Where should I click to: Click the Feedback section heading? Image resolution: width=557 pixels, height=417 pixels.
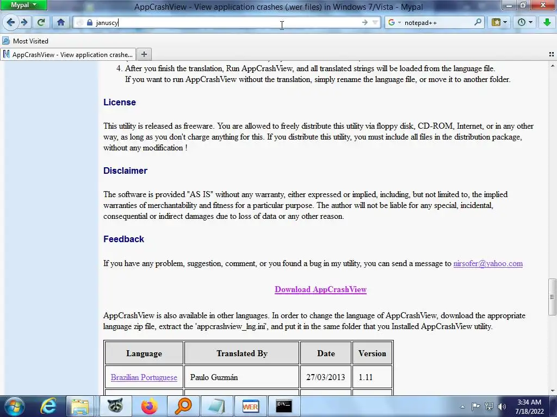click(123, 239)
